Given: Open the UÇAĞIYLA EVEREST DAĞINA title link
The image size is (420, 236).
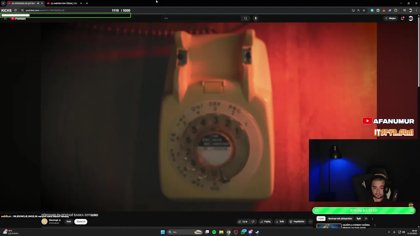Looking at the screenshot, I should [356, 226].
